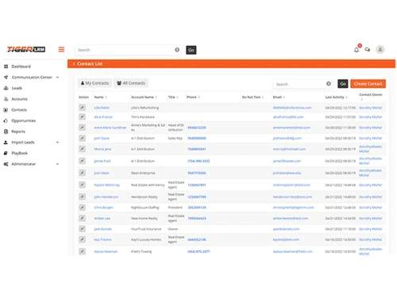Sort by the Name column
The height and width of the screenshot is (297, 397).
[100, 97]
